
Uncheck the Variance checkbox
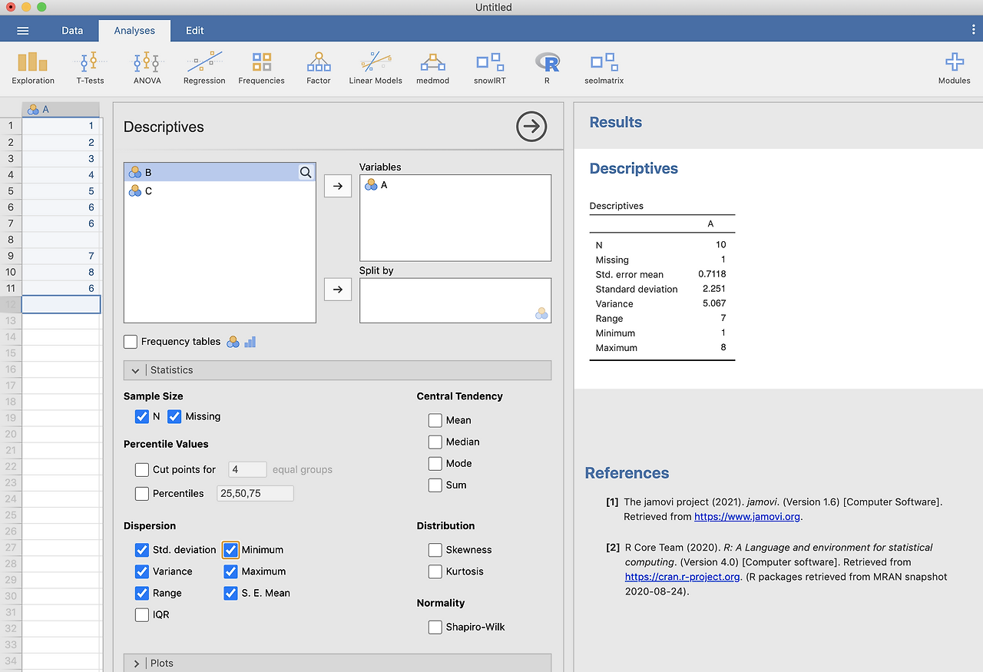click(x=141, y=571)
